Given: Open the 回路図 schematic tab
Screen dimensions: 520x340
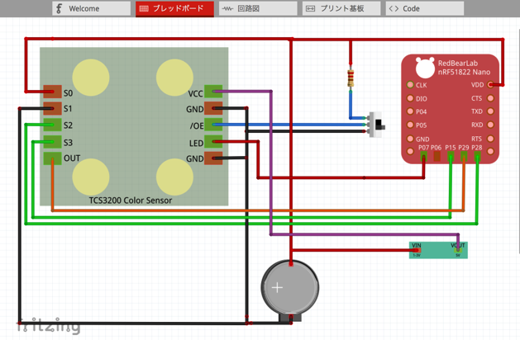Looking at the screenshot, I should point(258,8).
